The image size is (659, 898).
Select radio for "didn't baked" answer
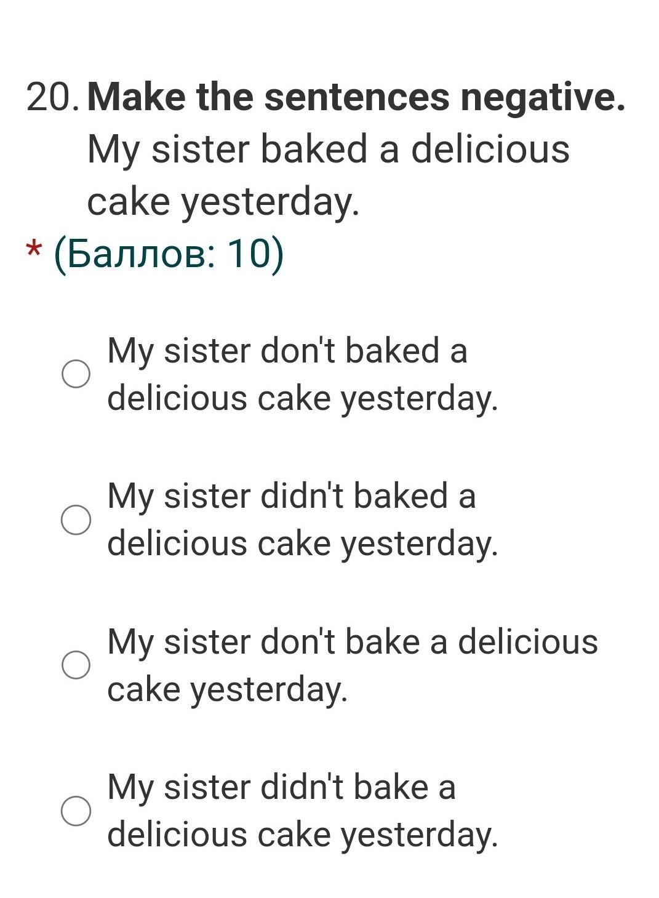click(76, 520)
